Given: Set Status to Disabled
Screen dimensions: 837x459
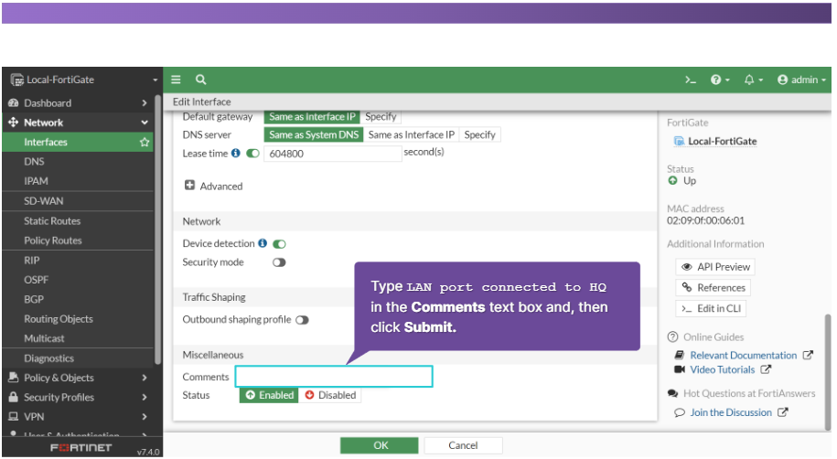Looking at the screenshot, I should pos(330,395).
